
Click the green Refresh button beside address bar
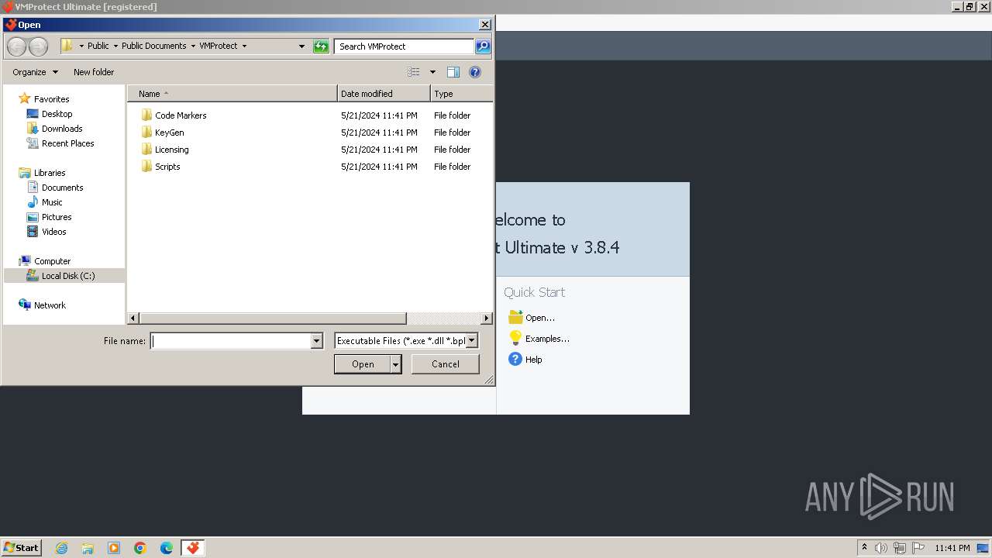coord(321,46)
